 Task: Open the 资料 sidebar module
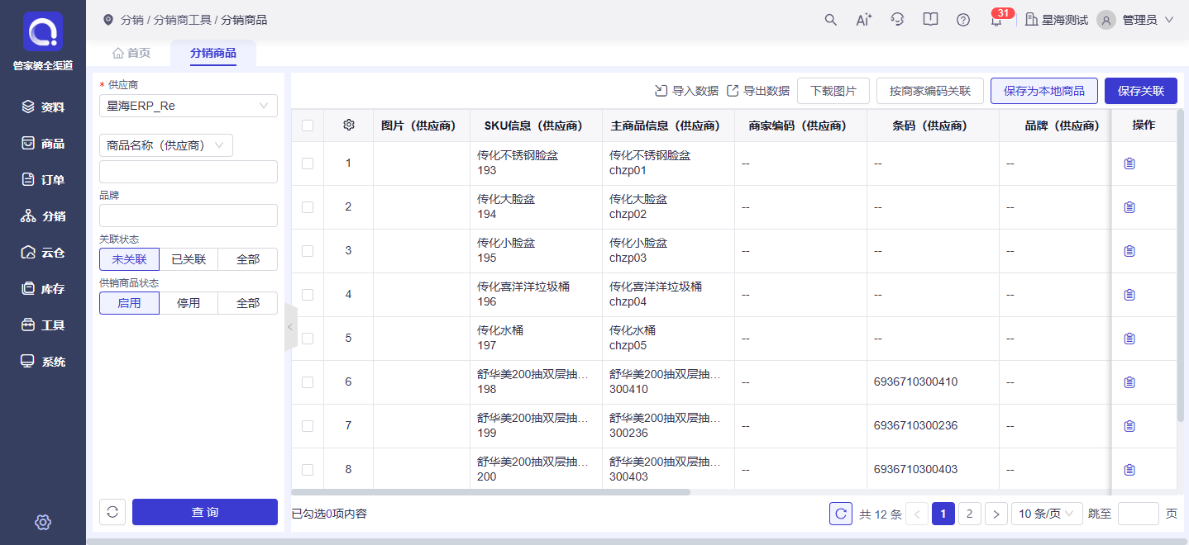[x=43, y=107]
